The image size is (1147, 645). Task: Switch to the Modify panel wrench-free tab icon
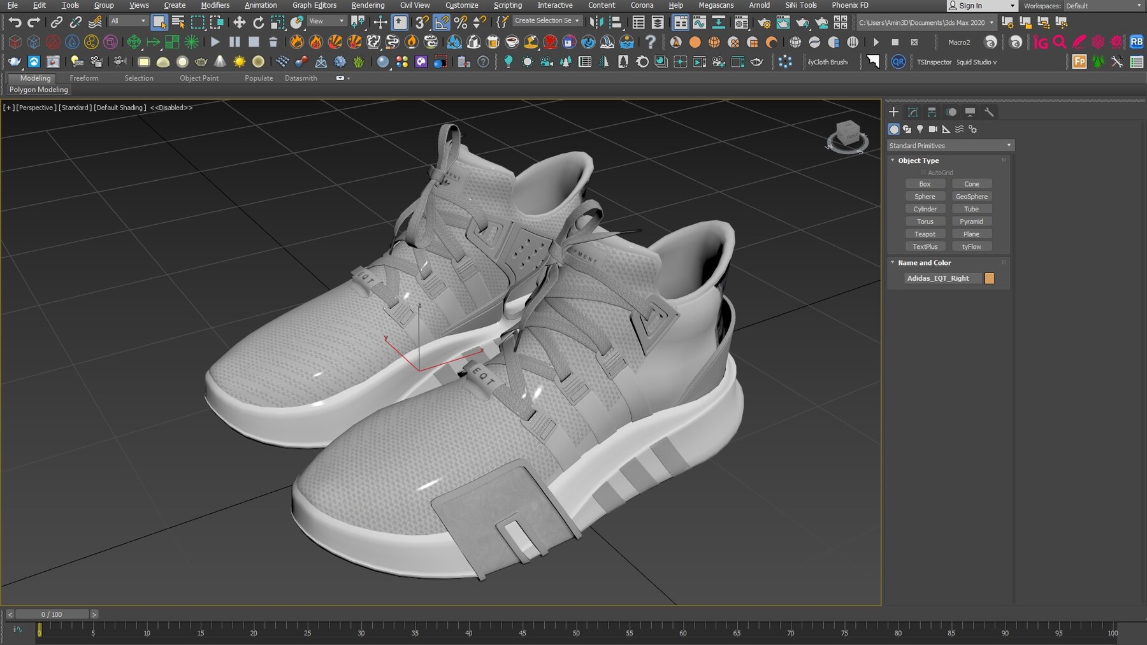tap(913, 112)
